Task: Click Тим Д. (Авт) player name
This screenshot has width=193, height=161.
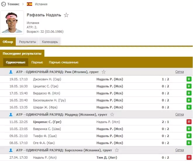Action: (107, 157)
